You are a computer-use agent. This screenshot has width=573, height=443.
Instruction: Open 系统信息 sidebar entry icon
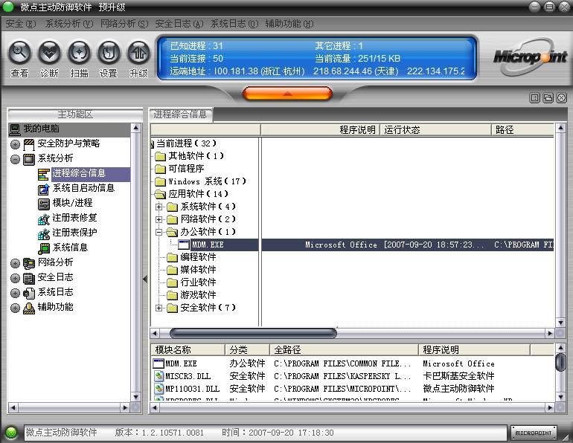point(43,248)
